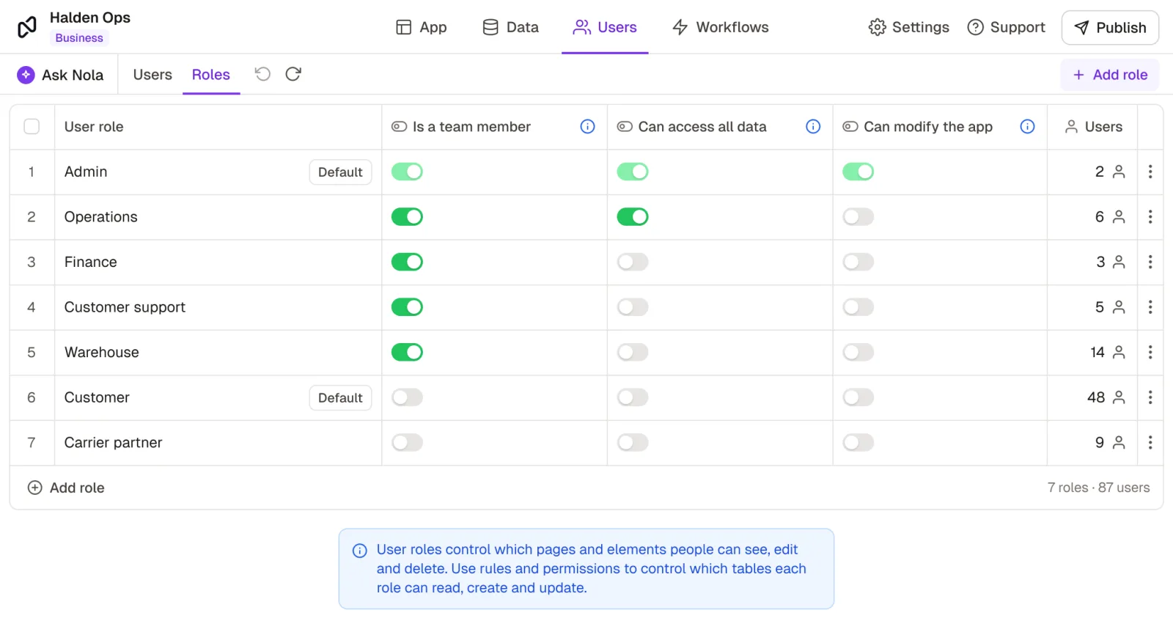Open the Finance row three-dot menu

(1150, 262)
